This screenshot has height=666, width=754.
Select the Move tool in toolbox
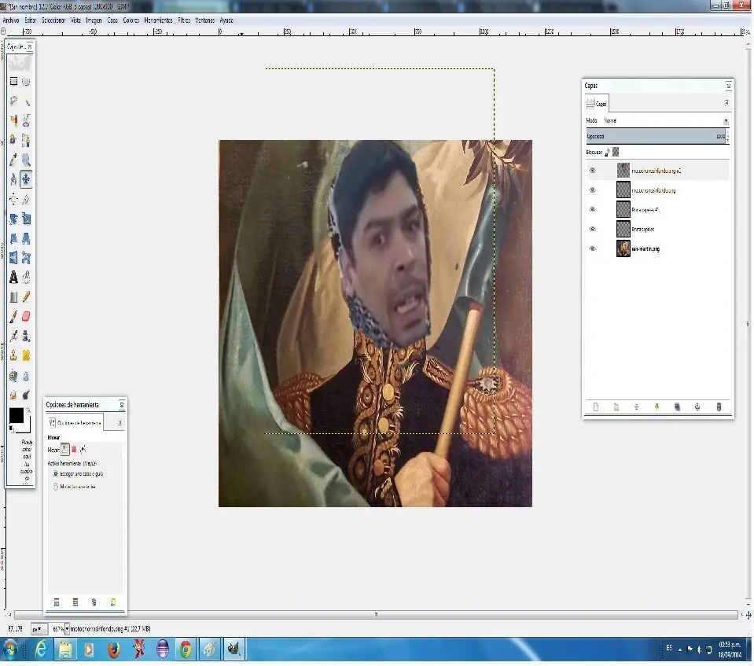pyautogui.click(x=26, y=178)
